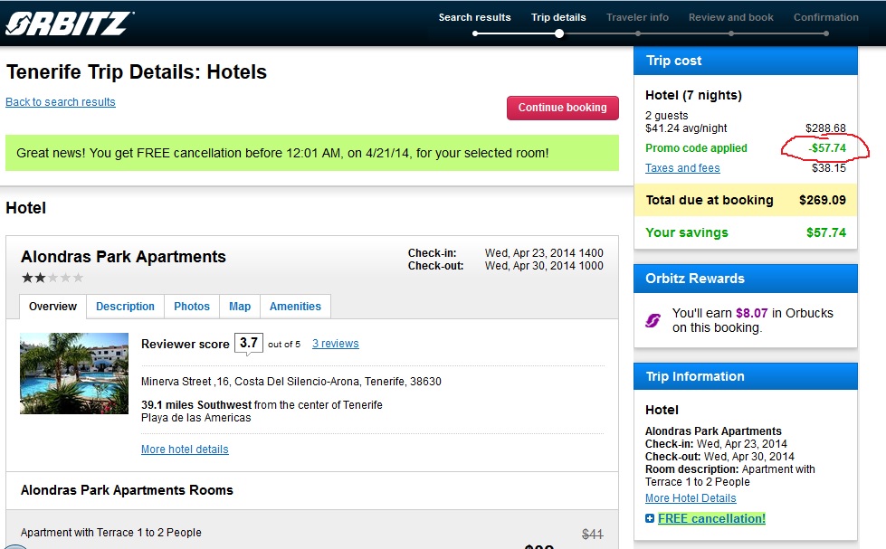Click the $288.68 hotel subtotal
The image size is (886, 549).
(x=825, y=128)
